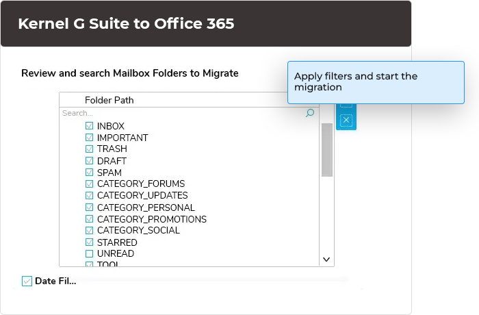The image size is (479, 315).
Task: Select the INBOX folder name
Action: [111, 126]
